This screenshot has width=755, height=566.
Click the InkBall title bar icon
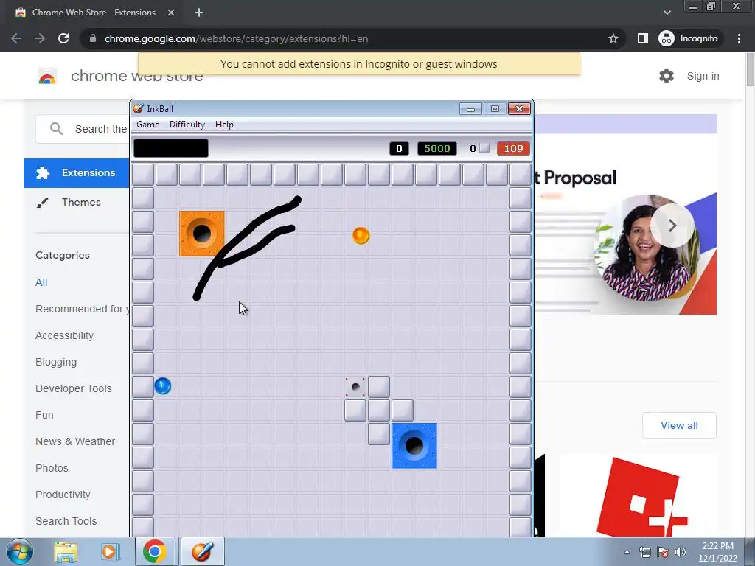tap(138, 108)
